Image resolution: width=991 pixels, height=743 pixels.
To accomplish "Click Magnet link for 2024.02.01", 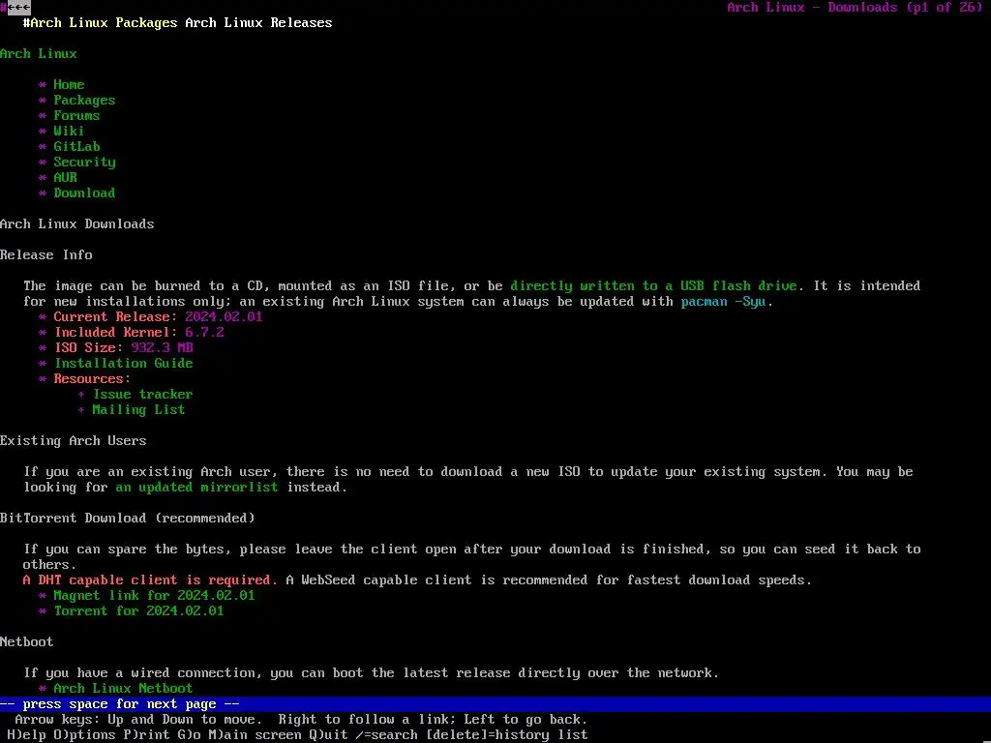I will click(x=154, y=595).
